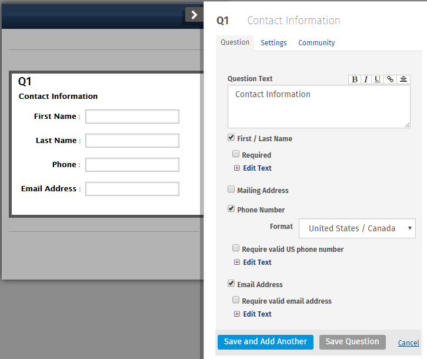The width and height of the screenshot is (427, 359).
Task: Click the insert link icon
Action: [390, 79]
